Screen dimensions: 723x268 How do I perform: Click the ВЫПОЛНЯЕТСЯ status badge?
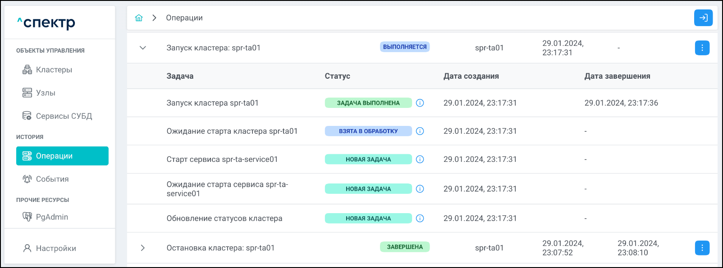point(404,47)
